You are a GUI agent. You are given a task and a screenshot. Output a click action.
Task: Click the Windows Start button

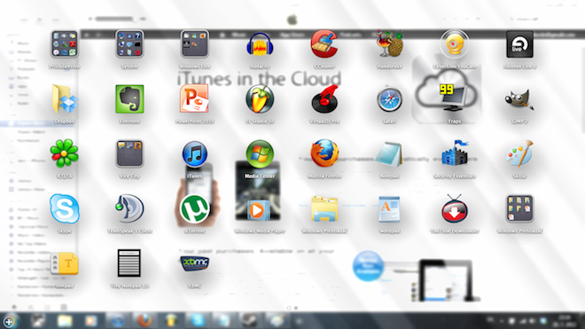click(9, 322)
